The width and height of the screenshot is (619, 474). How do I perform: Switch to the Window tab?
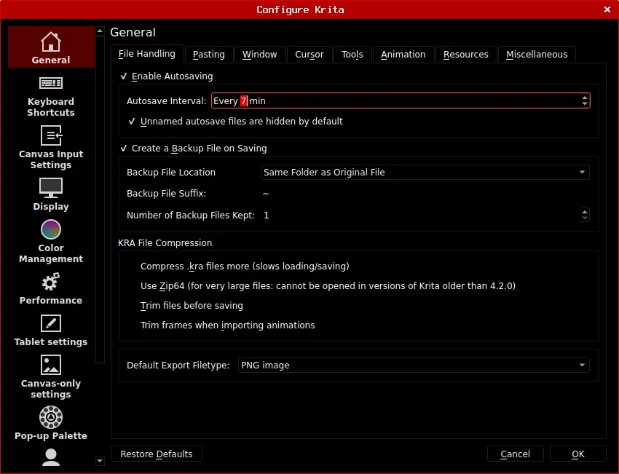point(260,55)
